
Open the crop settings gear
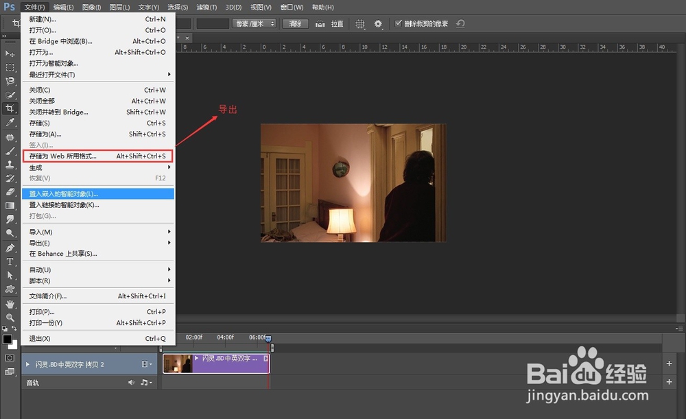point(379,24)
